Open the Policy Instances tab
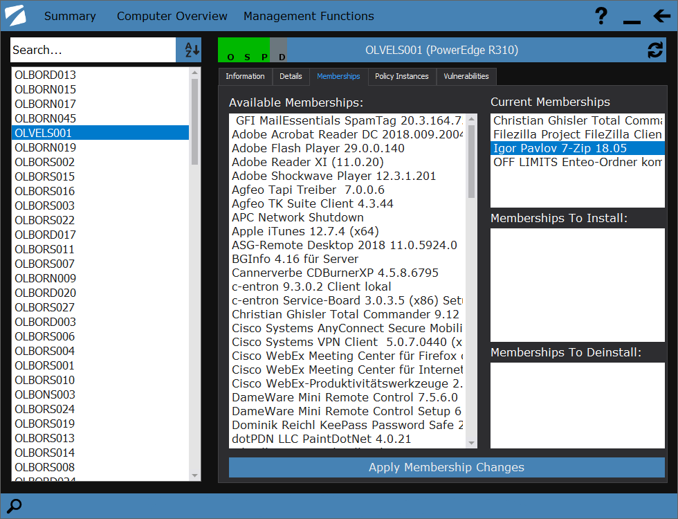This screenshot has height=519, width=678. coord(402,76)
